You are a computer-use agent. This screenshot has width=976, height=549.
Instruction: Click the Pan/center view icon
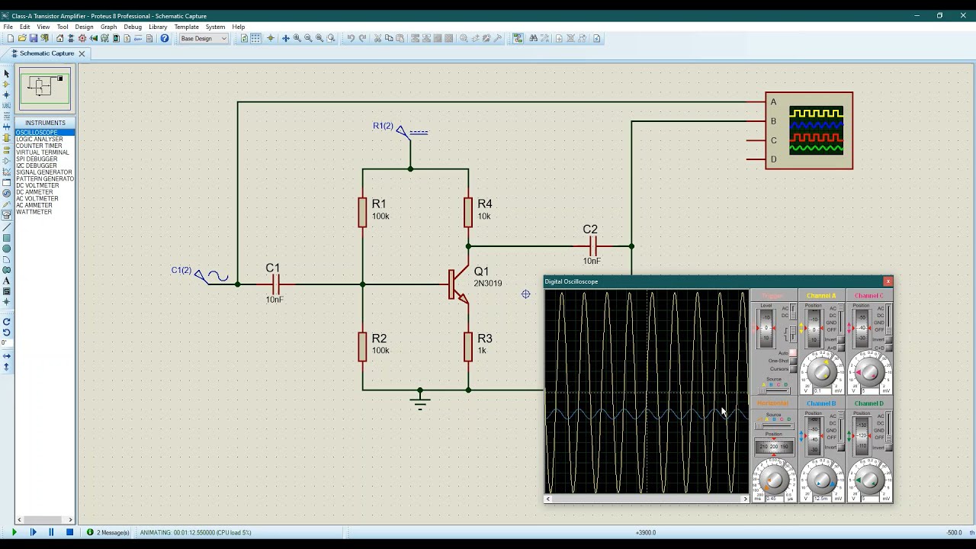(x=285, y=38)
